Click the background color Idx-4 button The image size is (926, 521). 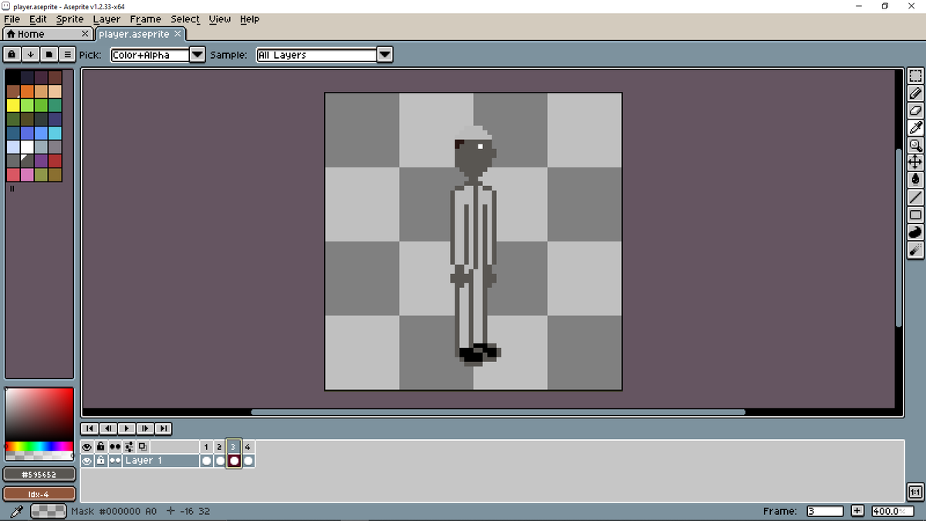(x=40, y=493)
